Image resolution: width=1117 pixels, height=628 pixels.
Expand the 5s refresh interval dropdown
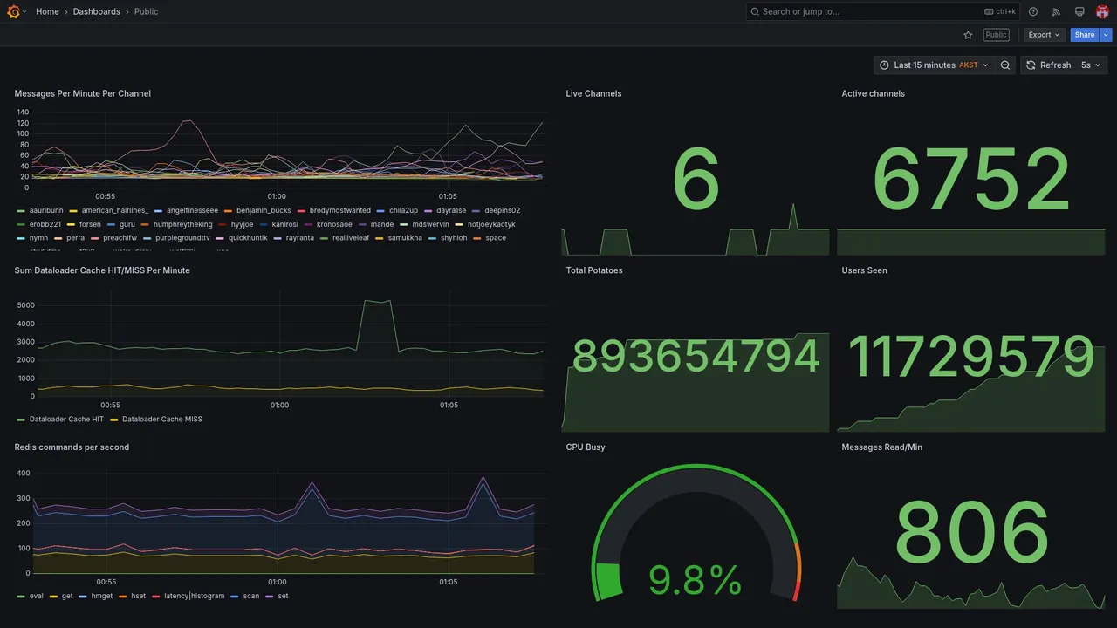pyautogui.click(x=1091, y=65)
